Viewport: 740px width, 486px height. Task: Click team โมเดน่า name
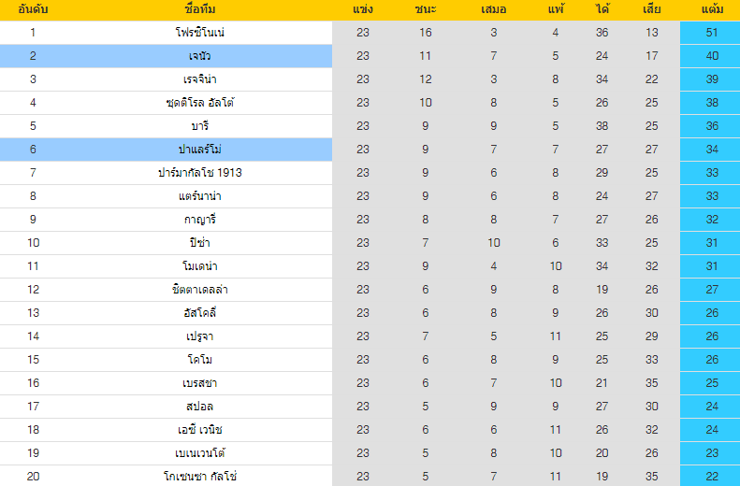pos(200,265)
